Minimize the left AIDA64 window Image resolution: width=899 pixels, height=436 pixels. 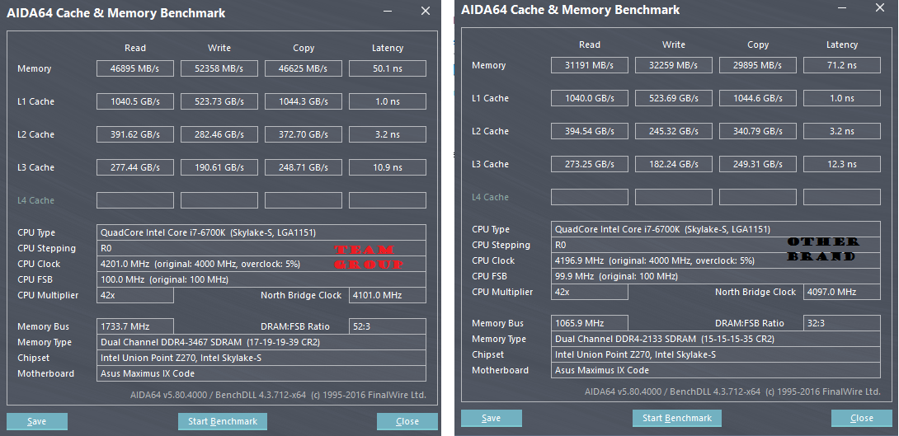(388, 12)
